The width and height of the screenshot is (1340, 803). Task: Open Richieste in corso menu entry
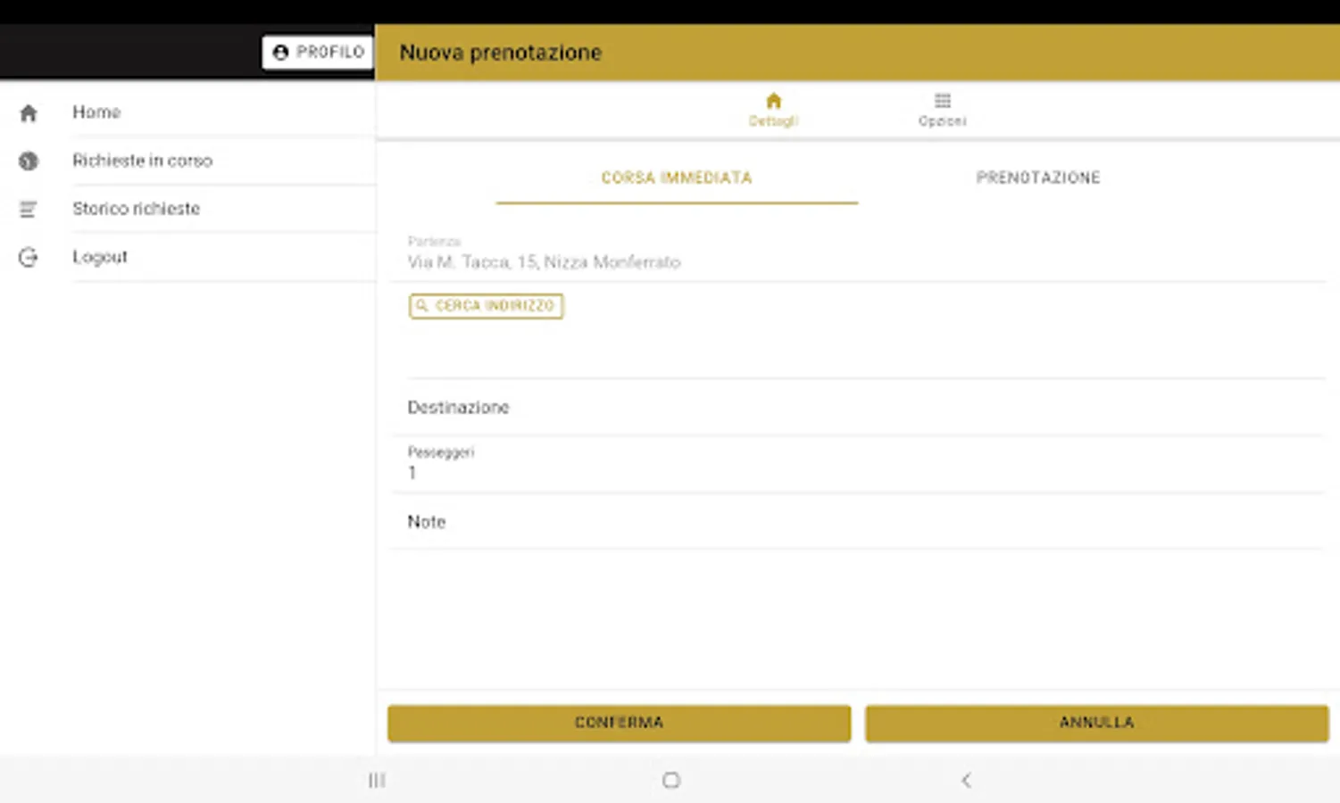(187, 161)
